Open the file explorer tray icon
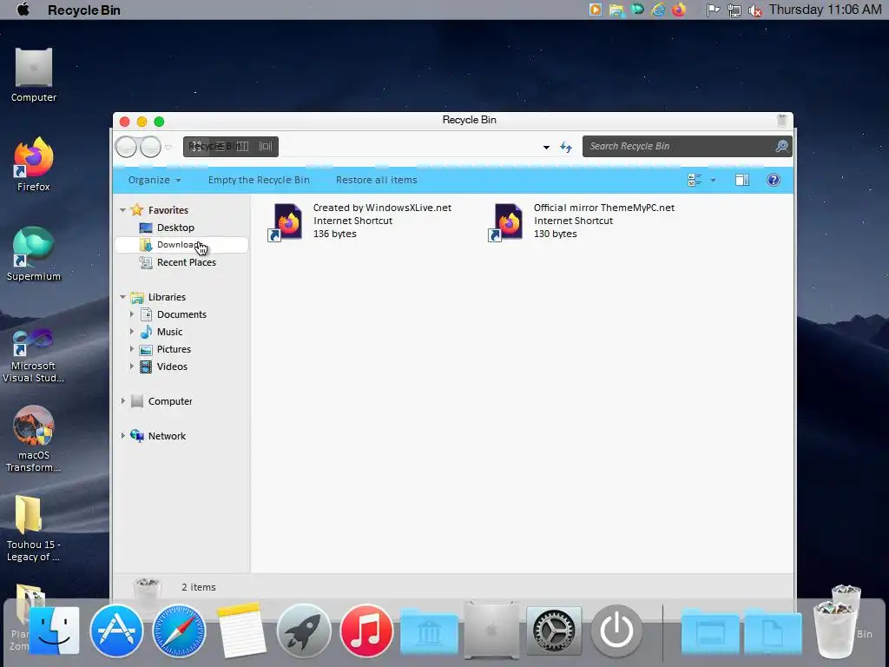Viewport: 889px width, 667px height. point(616,10)
